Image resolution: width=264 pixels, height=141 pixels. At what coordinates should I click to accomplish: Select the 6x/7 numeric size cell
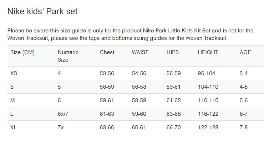coord(63,114)
